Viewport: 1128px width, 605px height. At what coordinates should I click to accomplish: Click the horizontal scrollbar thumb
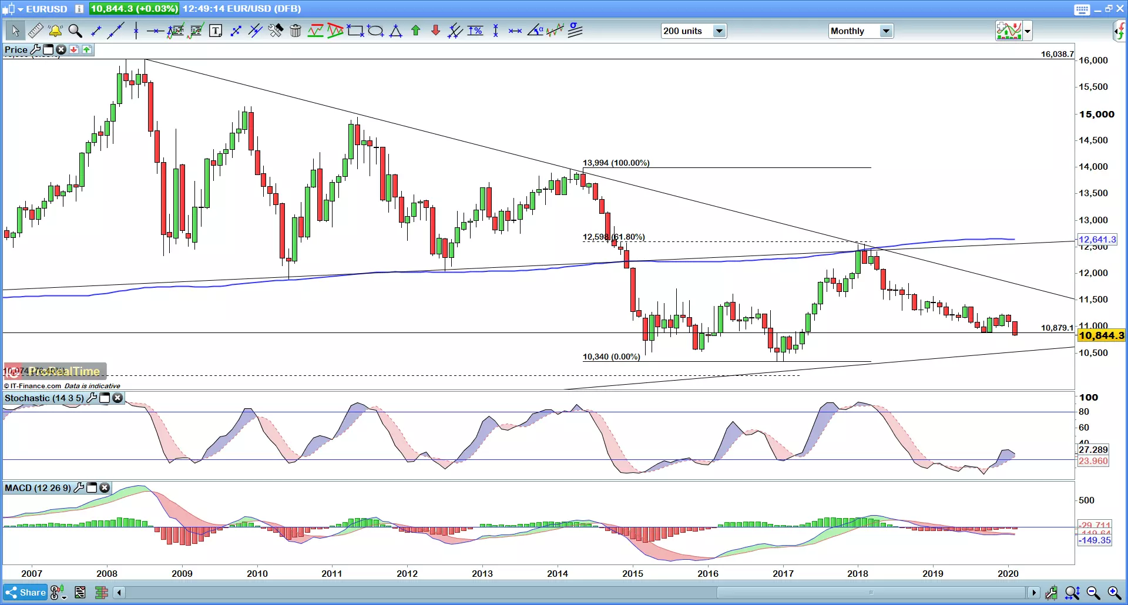coord(872,593)
